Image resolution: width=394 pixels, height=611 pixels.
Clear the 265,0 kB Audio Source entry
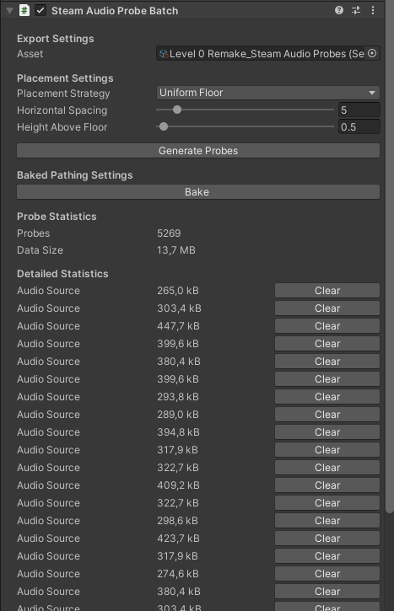(x=327, y=291)
